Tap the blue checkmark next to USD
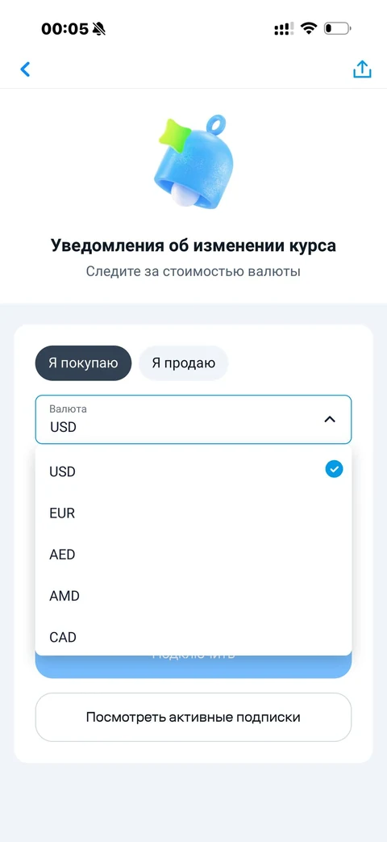 (334, 470)
